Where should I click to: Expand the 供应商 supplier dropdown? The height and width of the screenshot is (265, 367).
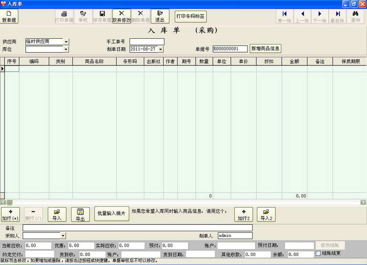coord(66,42)
